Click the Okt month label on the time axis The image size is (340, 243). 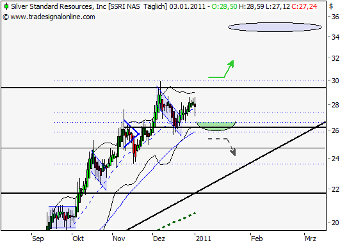coord(78,239)
